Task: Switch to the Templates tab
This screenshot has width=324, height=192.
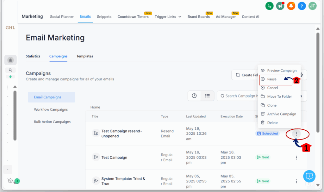Action: [x=84, y=56]
